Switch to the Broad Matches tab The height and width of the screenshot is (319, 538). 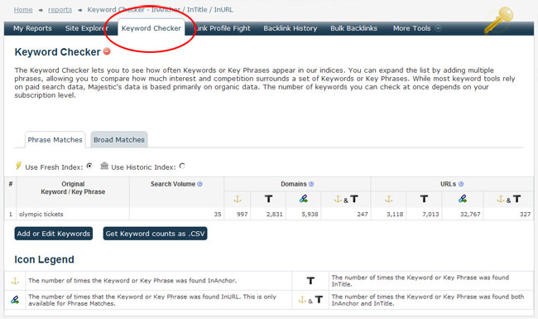pos(119,140)
